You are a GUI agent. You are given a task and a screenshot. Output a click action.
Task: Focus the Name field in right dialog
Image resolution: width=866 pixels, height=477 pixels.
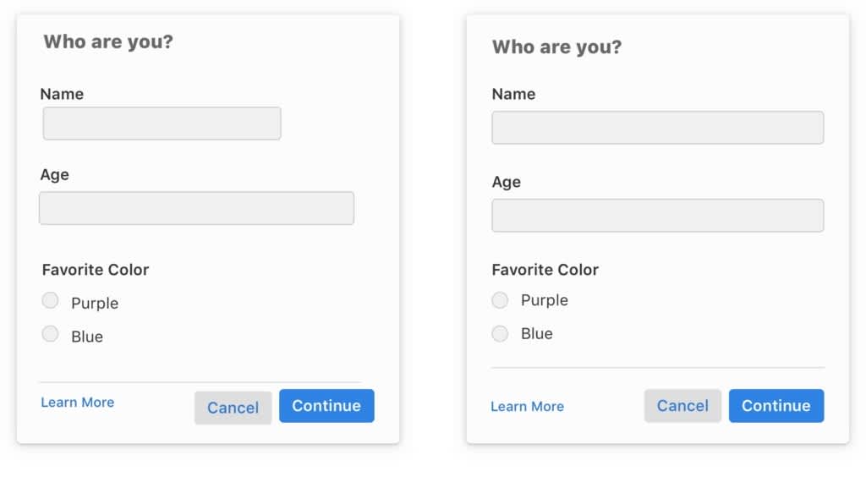[x=657, y=128]
